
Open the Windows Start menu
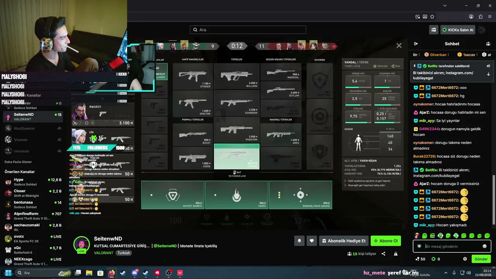click(x=8, y=273)
